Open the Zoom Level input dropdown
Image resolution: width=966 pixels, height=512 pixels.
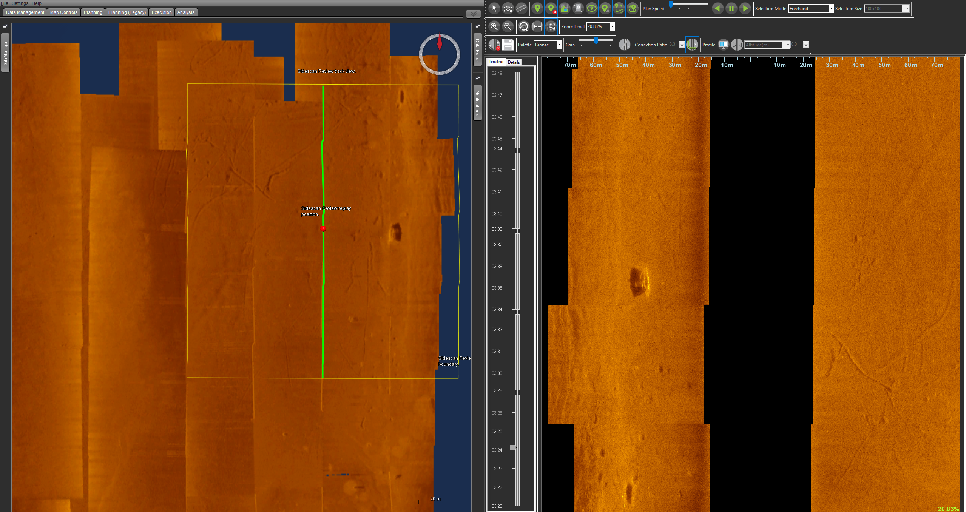click(611, 27)
